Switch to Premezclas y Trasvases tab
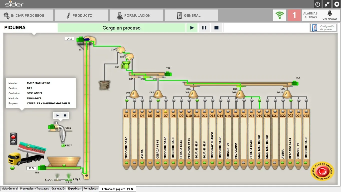Image resolution: width=341 pixels, height=192 pixels. [35, 189]
